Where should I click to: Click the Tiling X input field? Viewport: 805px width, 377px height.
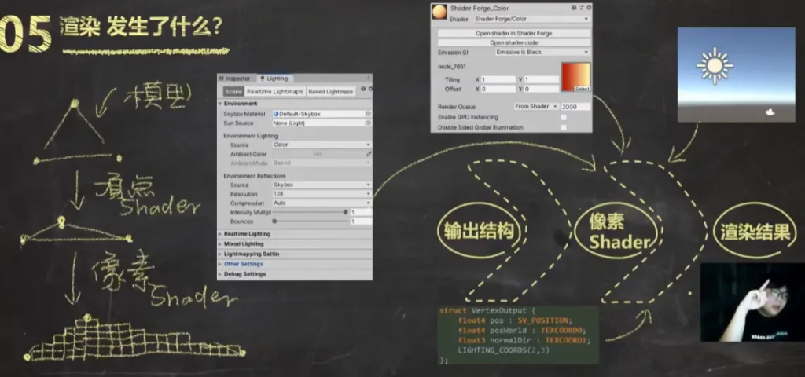(x=498, y=80)
